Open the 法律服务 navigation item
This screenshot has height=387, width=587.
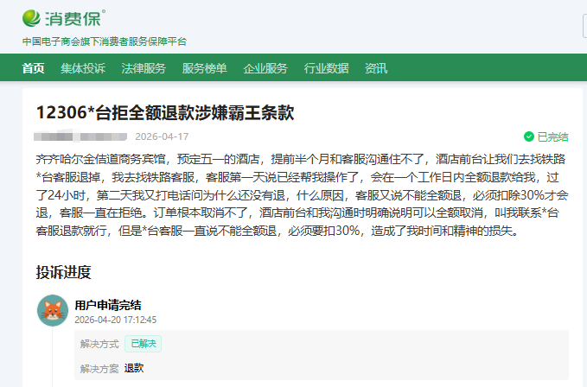(144, 68)
